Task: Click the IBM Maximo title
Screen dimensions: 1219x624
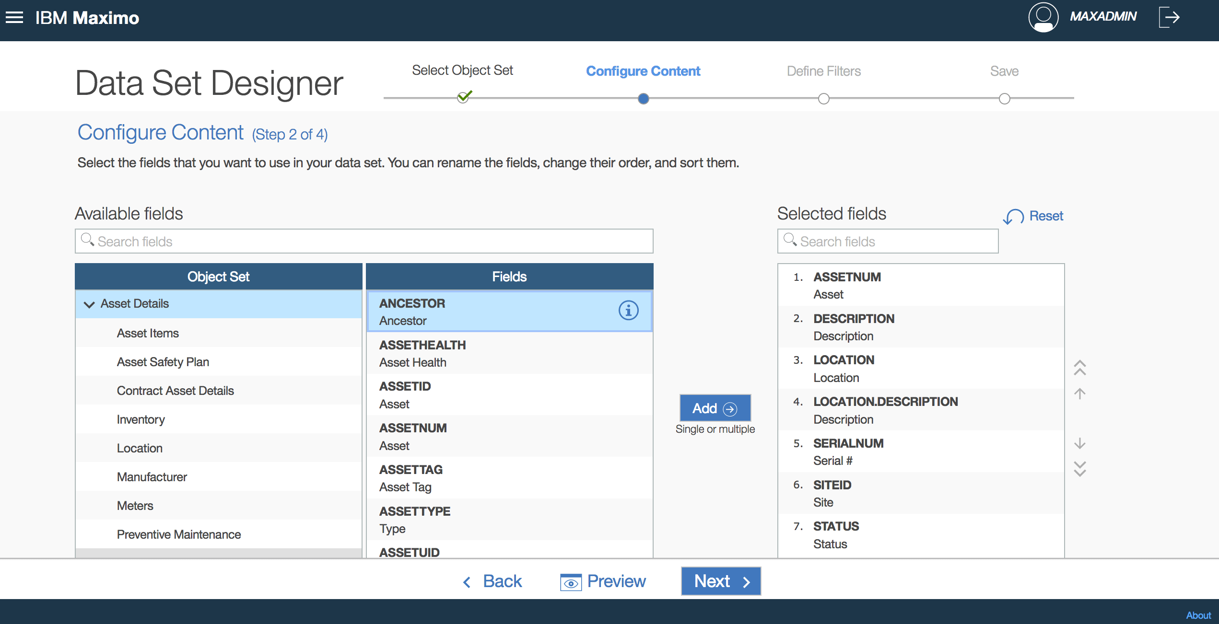Action: click(87, 18)
